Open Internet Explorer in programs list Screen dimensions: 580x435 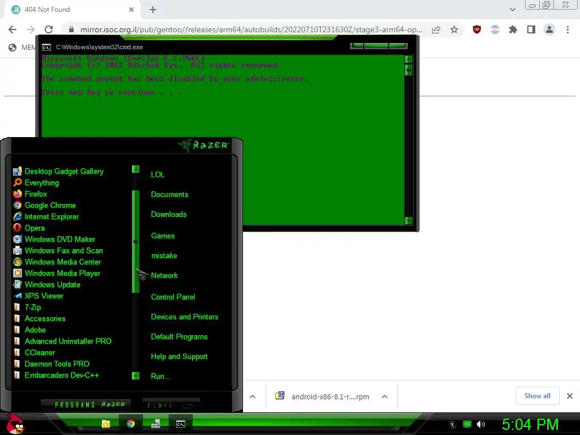point(46,217)
